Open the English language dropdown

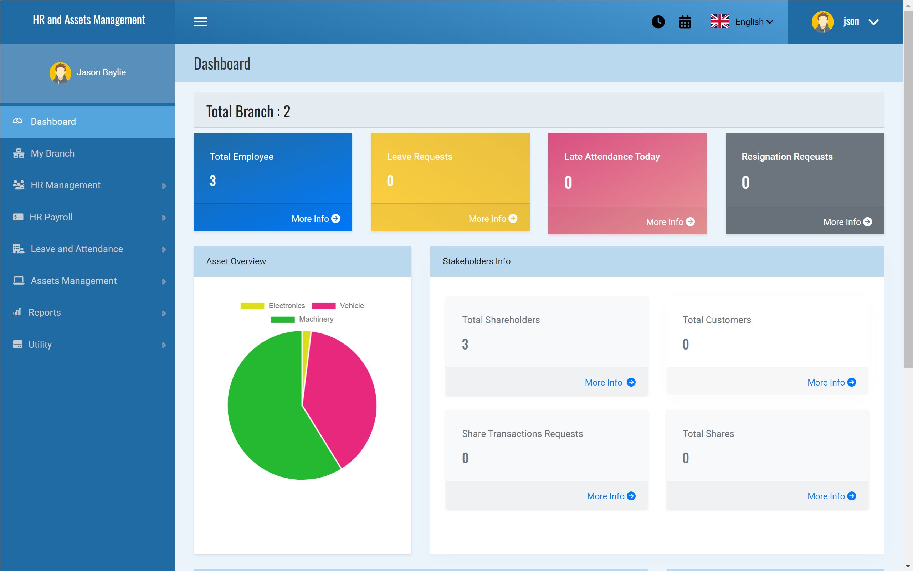pos(754,22)
